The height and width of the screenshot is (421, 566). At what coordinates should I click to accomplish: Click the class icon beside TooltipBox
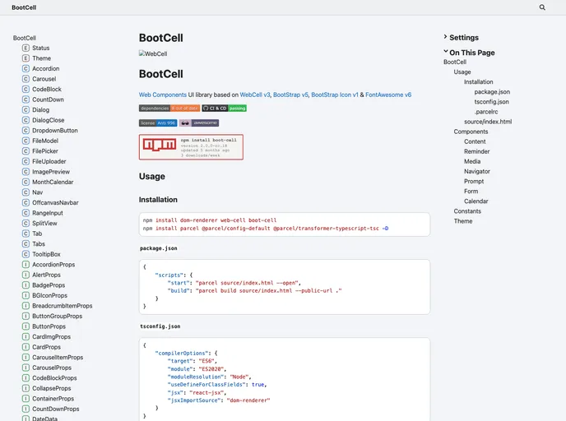point(26,254)
